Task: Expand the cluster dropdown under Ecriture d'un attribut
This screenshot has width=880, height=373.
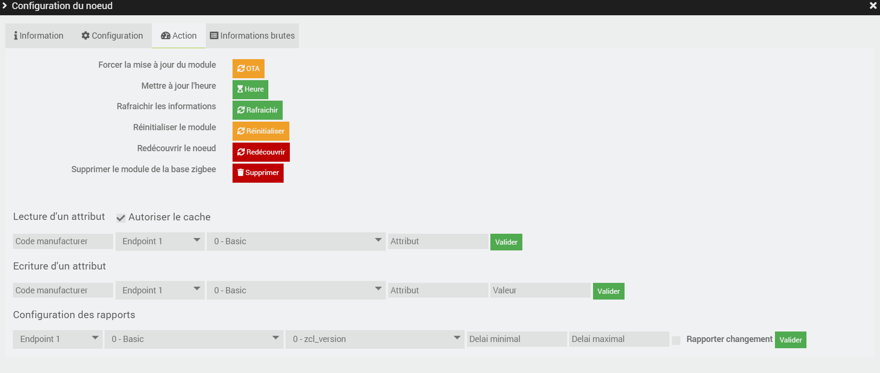Action: point(296,290)
